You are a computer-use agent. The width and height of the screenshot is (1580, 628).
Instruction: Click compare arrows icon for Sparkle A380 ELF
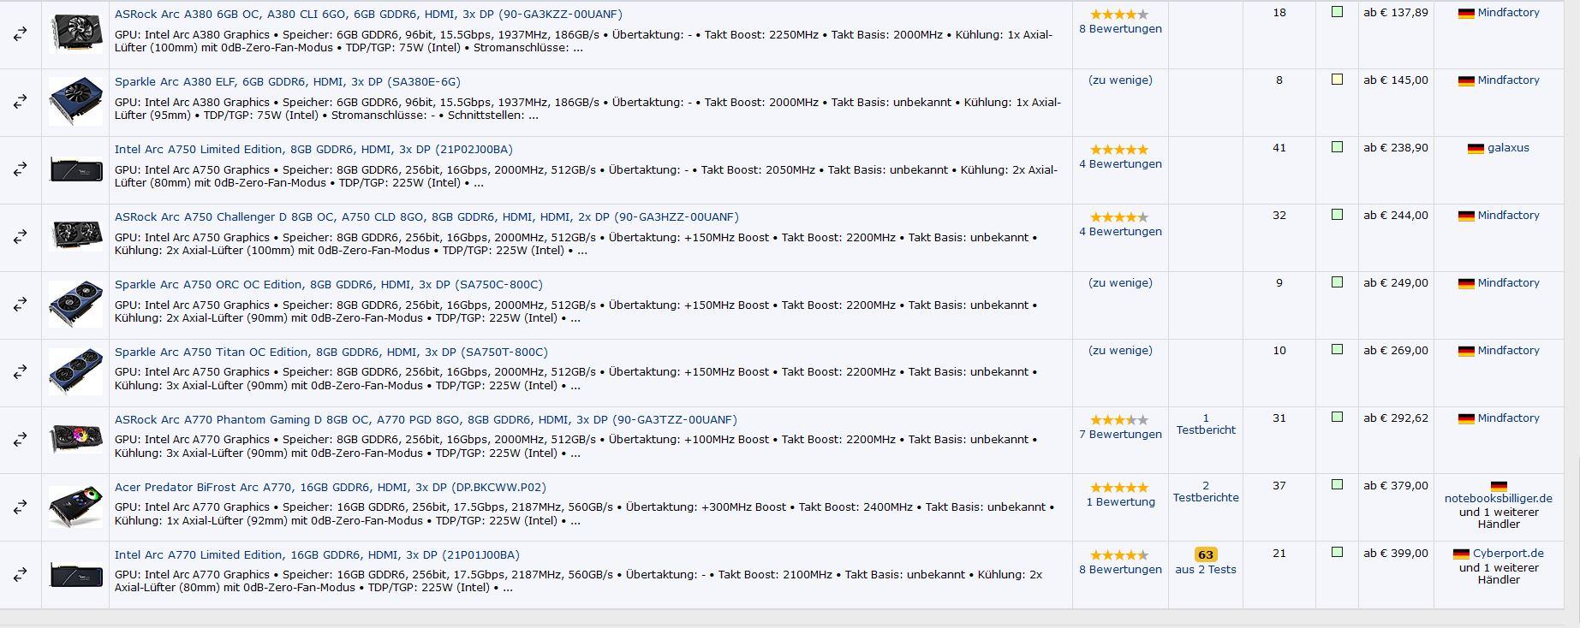[20, 102]
